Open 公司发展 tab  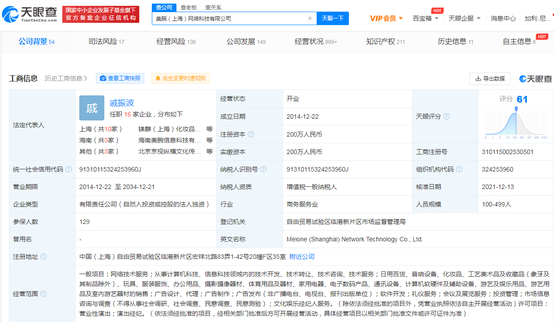[246, 42]
